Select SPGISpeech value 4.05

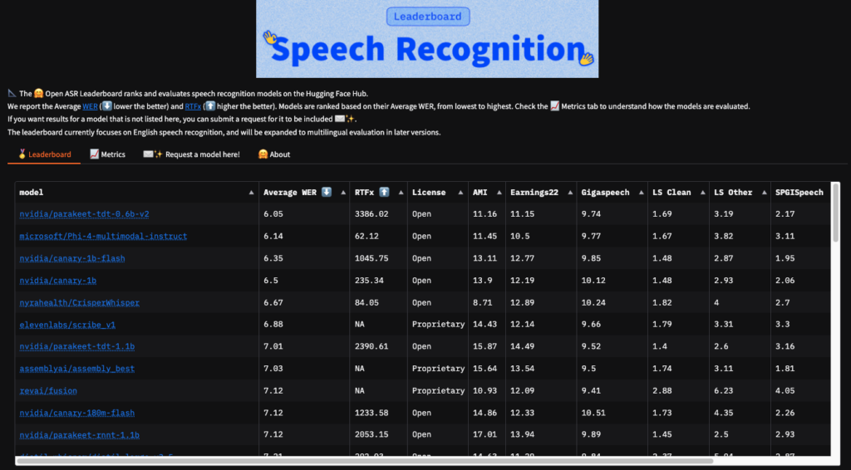pos(785,391)
